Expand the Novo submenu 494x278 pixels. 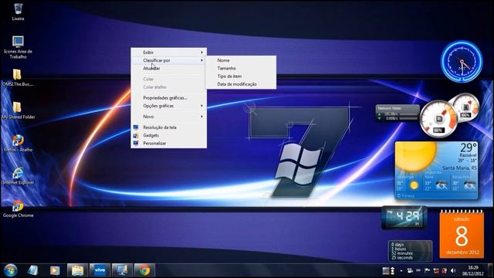coord(169,117)
